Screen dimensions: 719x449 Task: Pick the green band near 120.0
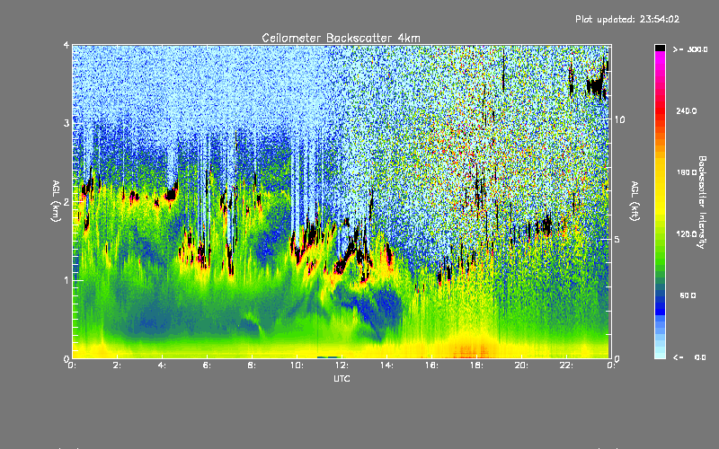(x=660, y=233)
